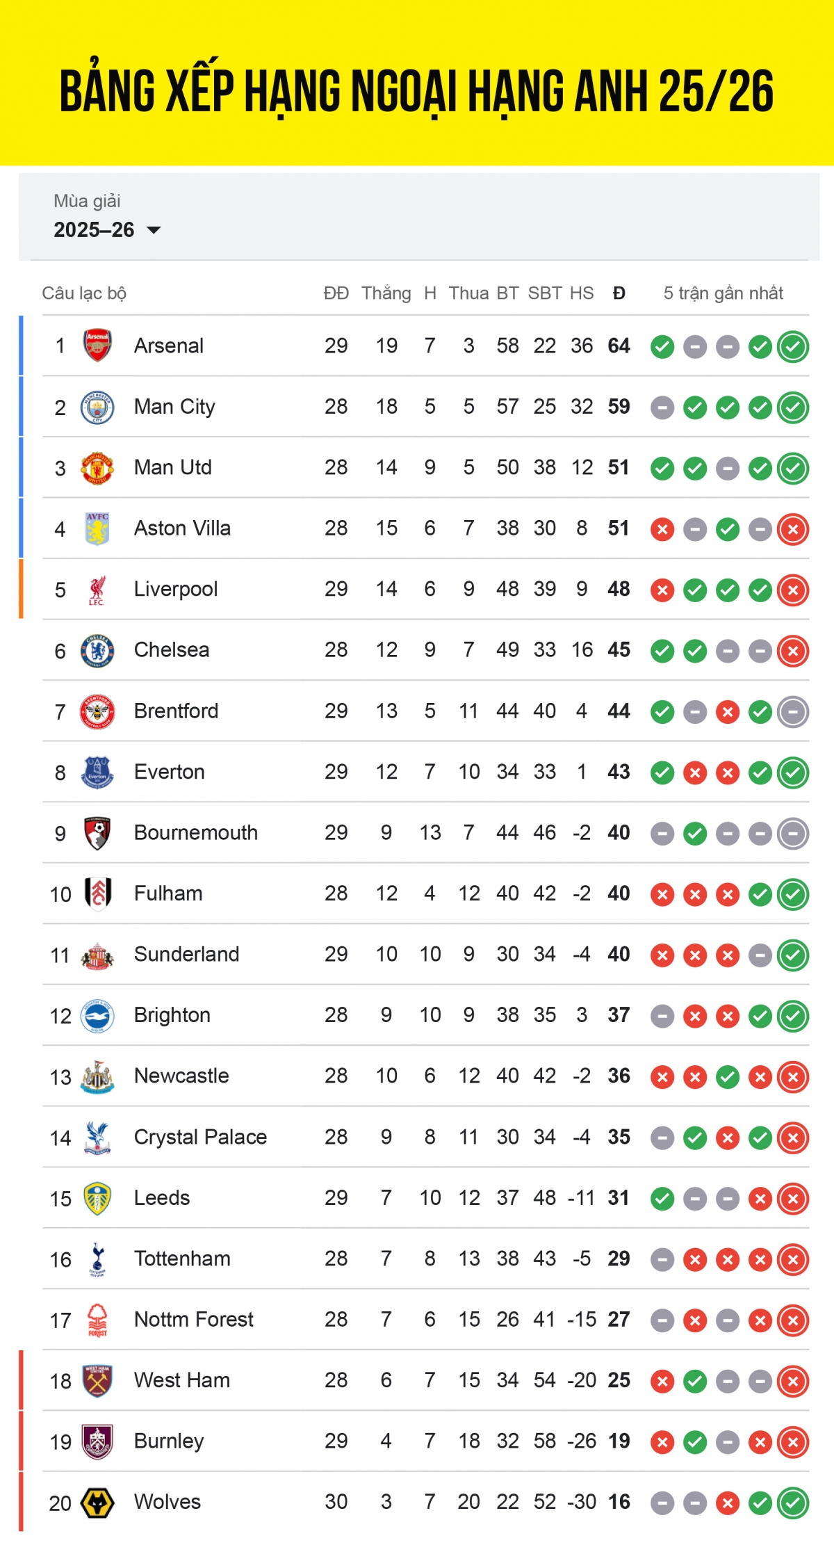Click Arsenal's latest match win indicator
Viewport: 834px width, 1545px height.
click(x=793, y=346)
